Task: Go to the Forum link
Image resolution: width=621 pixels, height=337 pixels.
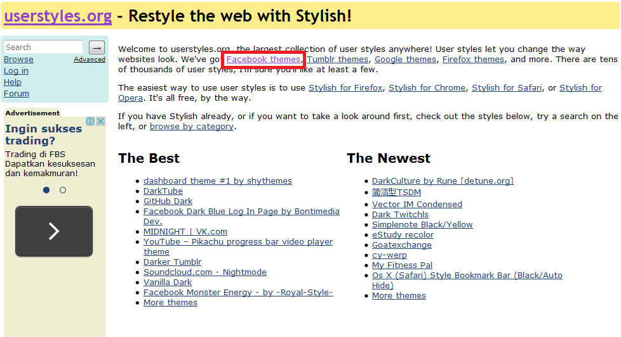Action: point(17,94)
